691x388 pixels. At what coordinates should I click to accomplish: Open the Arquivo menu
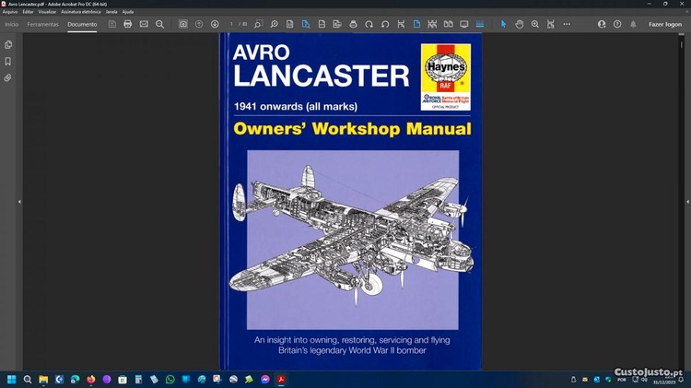(x=10, y=11)
